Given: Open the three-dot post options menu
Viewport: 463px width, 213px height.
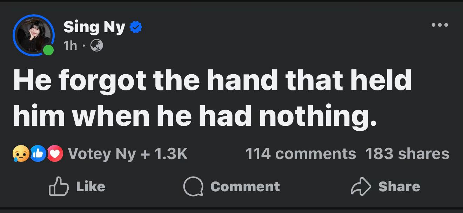Looking at the screenshot, I should [440, 25].
